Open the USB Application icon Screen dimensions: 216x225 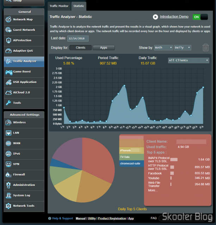point(8,82)
